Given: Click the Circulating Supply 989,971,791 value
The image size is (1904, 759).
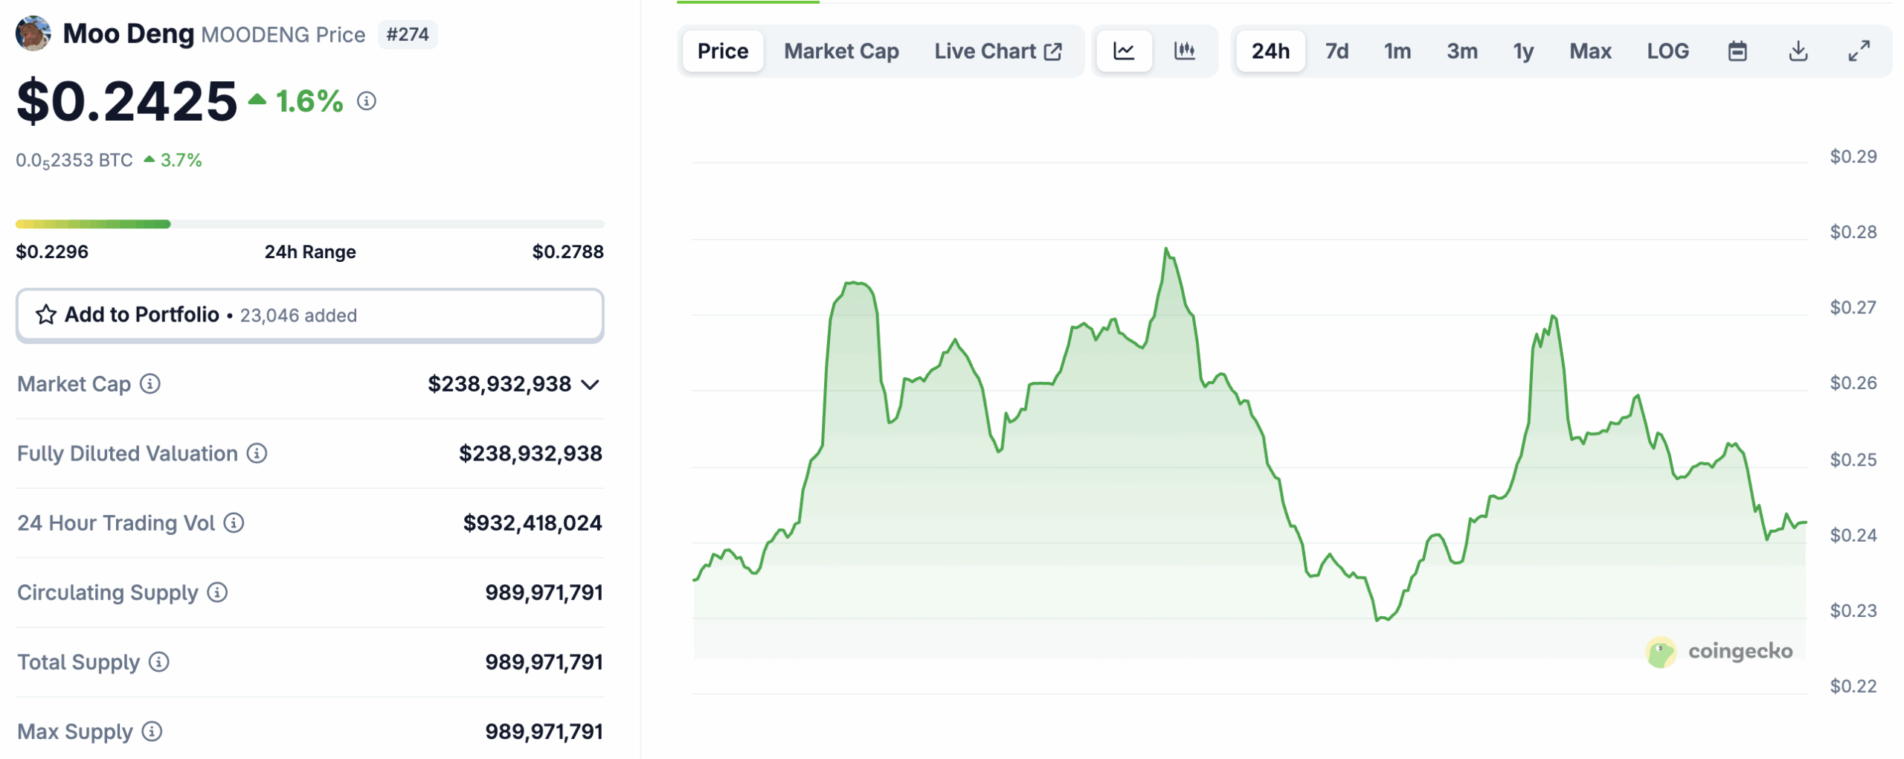Looking at the screenshot, I should [x=544, y=592].
